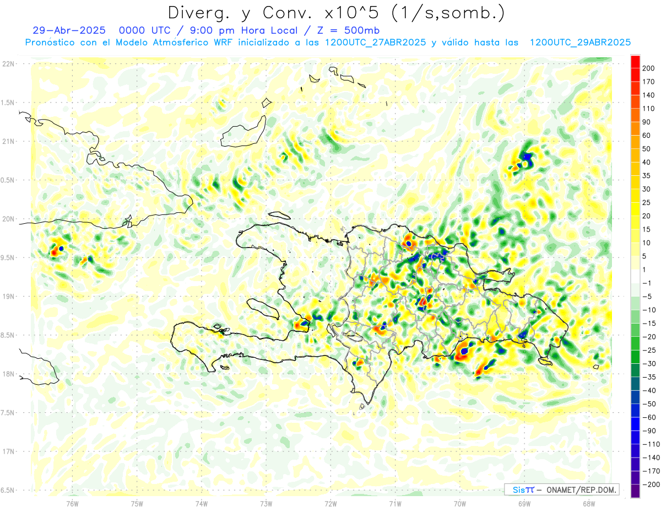The image size is (661, 511).
Task: Click the colorbar value '-5'
Action: [x=647, y=297]
